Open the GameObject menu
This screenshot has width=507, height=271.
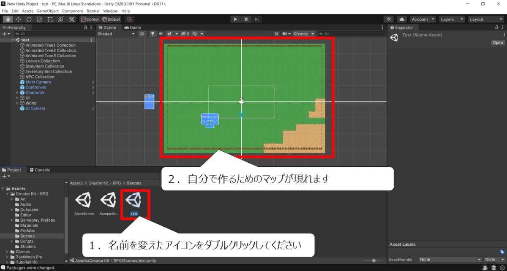(48, 11)
